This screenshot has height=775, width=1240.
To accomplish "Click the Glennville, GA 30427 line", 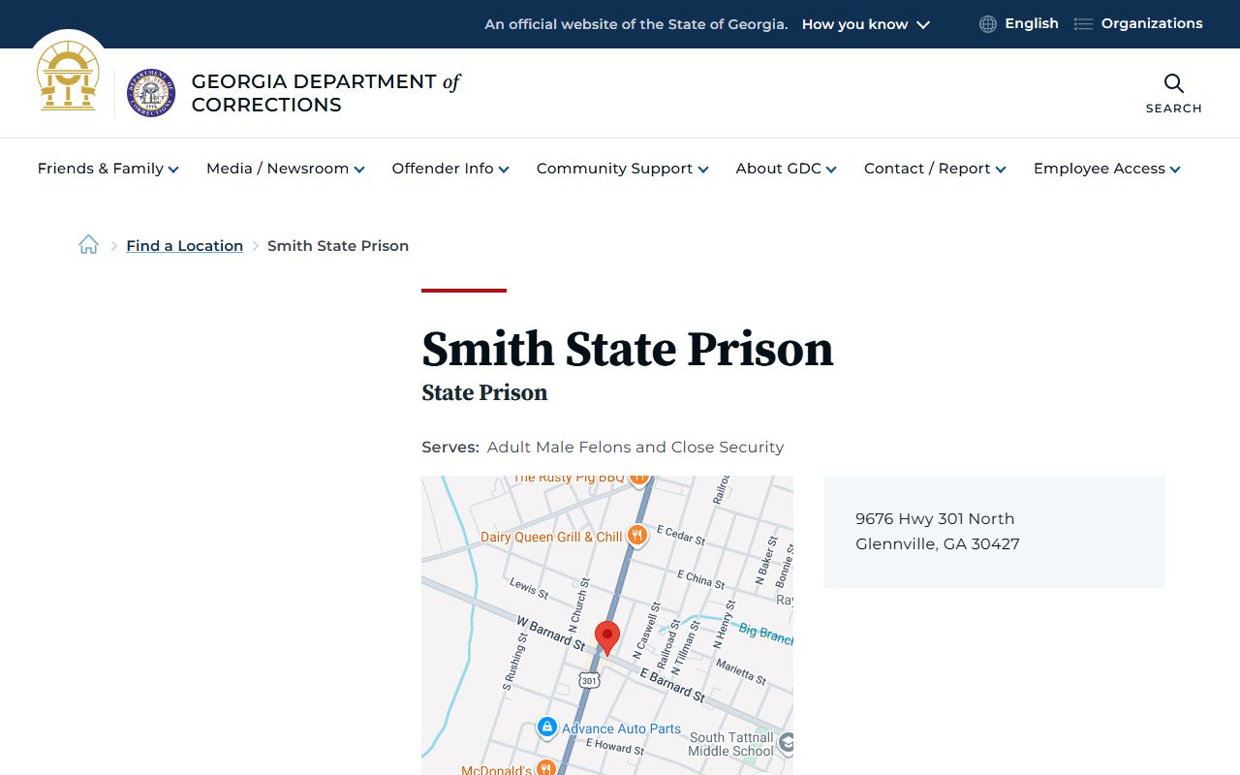I will point(938,543).
